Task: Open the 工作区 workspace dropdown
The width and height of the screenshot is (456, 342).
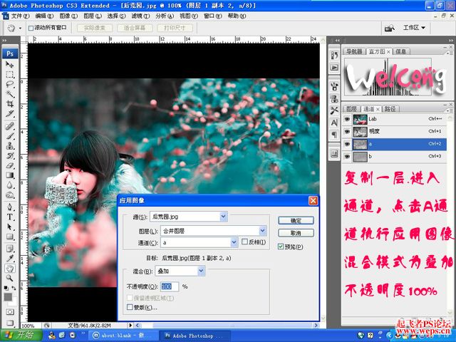Action: (414, 28)
